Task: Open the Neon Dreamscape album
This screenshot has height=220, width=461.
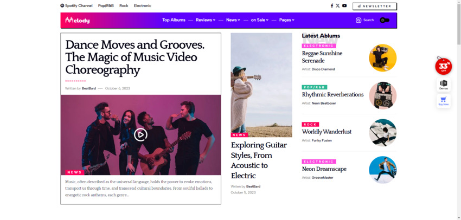Action: [x=324, y=169]
